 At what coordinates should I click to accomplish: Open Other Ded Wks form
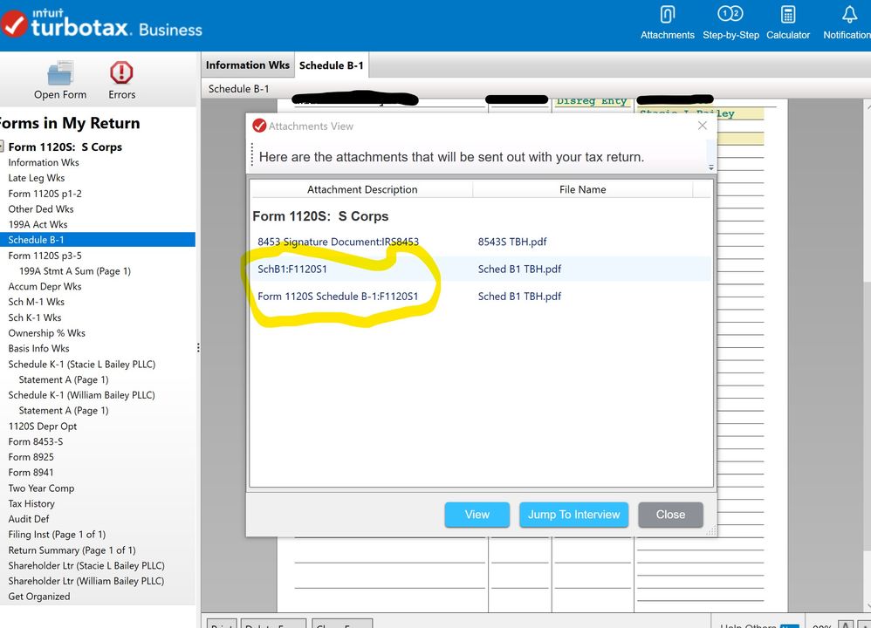pos(40,208)
